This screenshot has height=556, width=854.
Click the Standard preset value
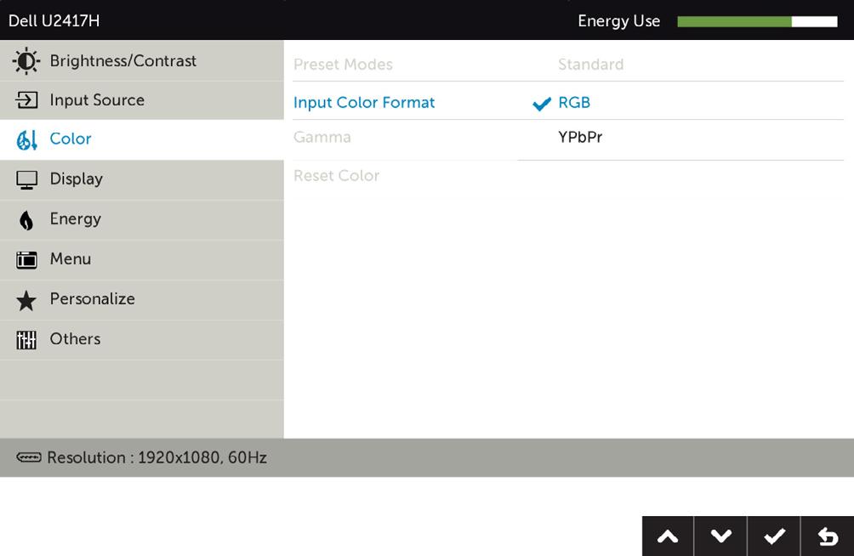tap(591, 65)
